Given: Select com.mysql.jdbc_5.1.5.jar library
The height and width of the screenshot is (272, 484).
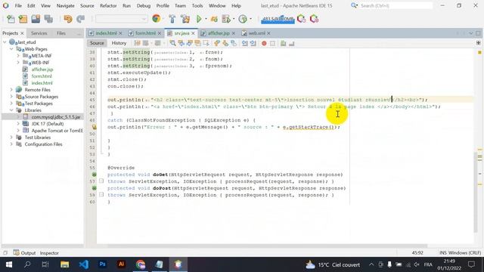Looking at the screenshot, I should click(56, 117).
